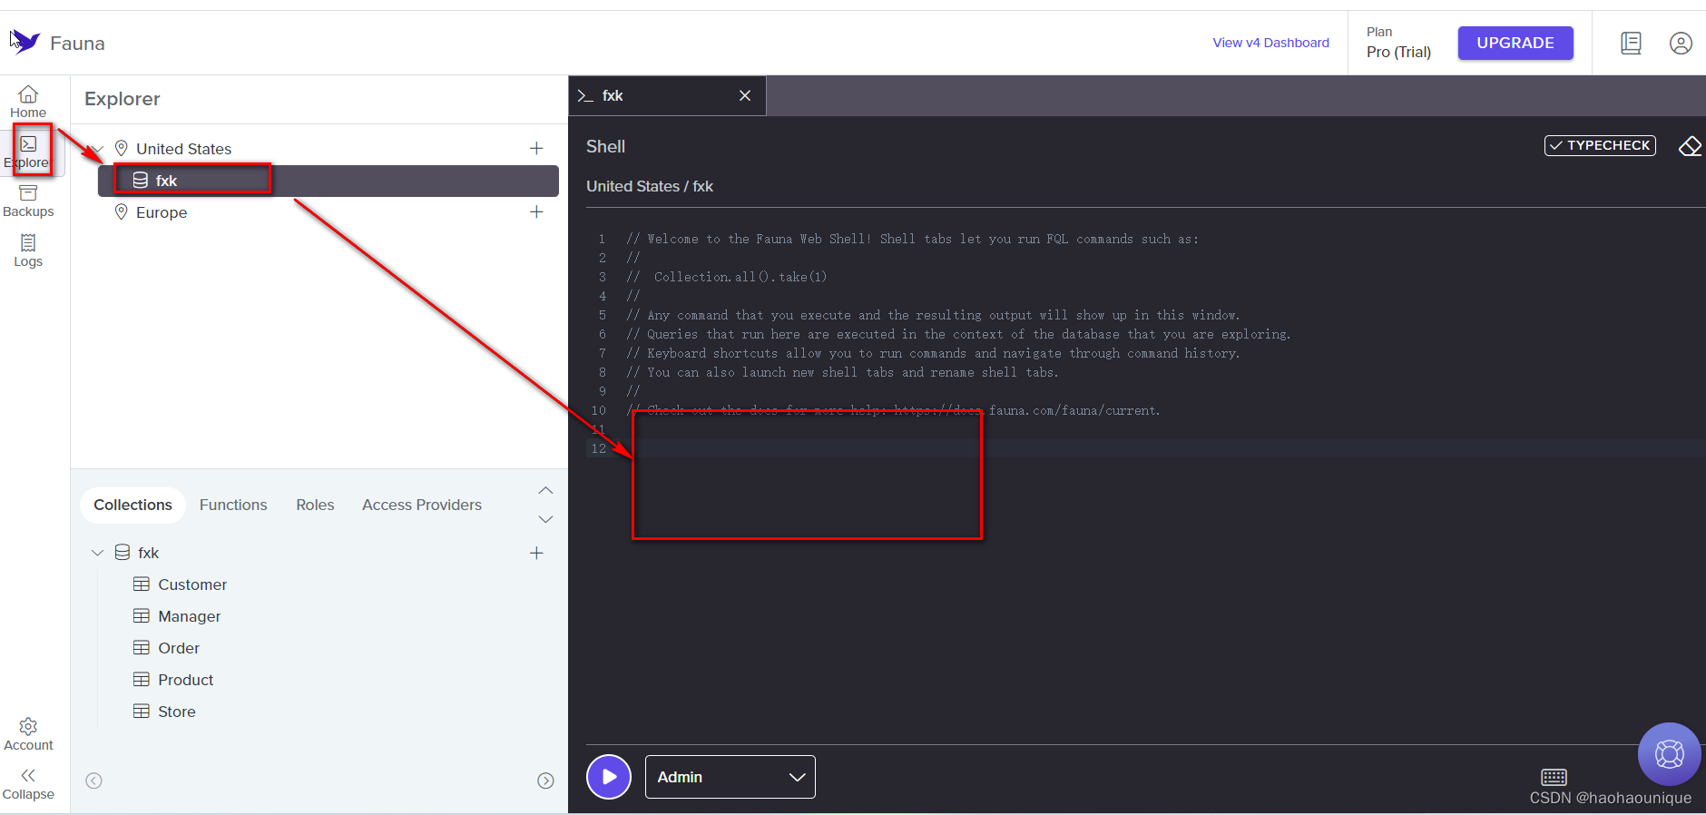Collapse the left sidebar
The height and width of the screenshot is (815, 1706).
point(28,784)
